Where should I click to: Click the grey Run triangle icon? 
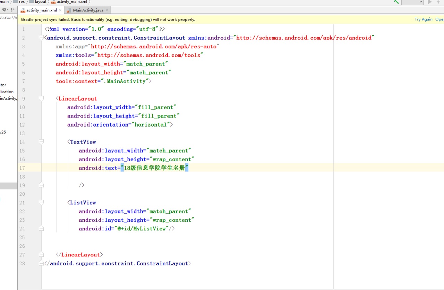click(x=430, y=2)
